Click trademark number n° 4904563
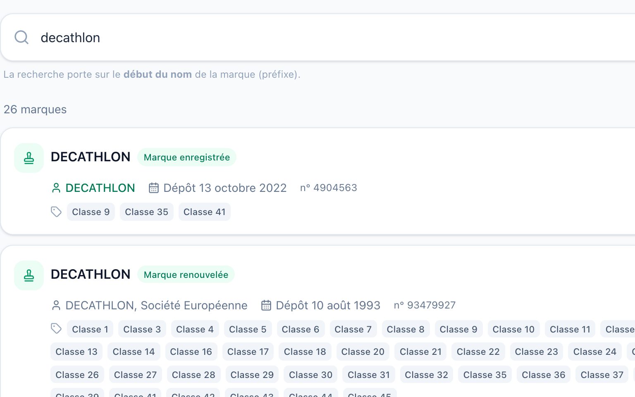The width and height of the screenshot is (635, 397). [x=329, y=188]
